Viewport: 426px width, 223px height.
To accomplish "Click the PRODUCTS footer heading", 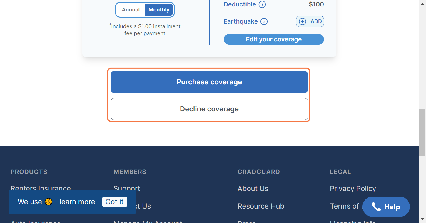I will [x=29, y=172].
